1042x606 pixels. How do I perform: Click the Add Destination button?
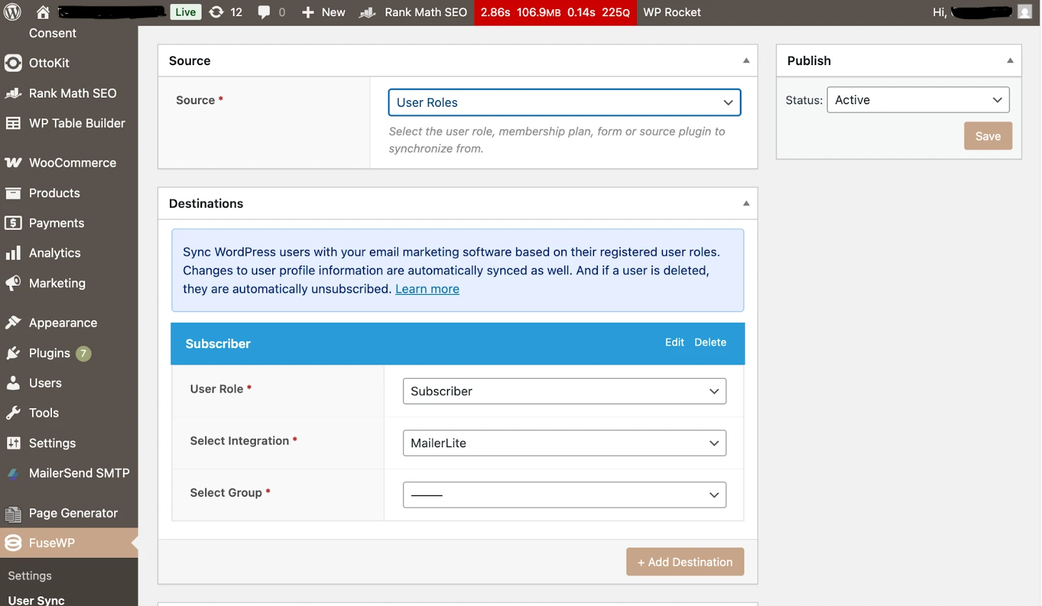[x=685, y=562]
